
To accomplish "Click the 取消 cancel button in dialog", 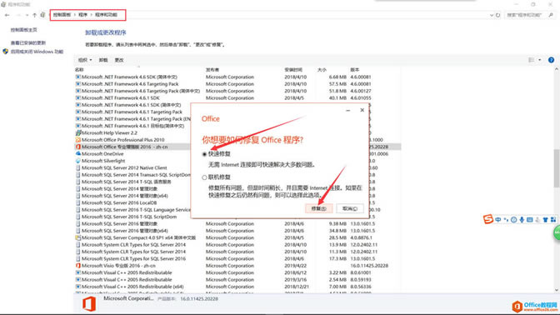I will [x=350, y=208].
